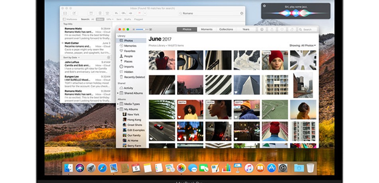The image size is (379, 183).
Task: Clear the Romano search in Mail
Action: (x=242, y=13)
